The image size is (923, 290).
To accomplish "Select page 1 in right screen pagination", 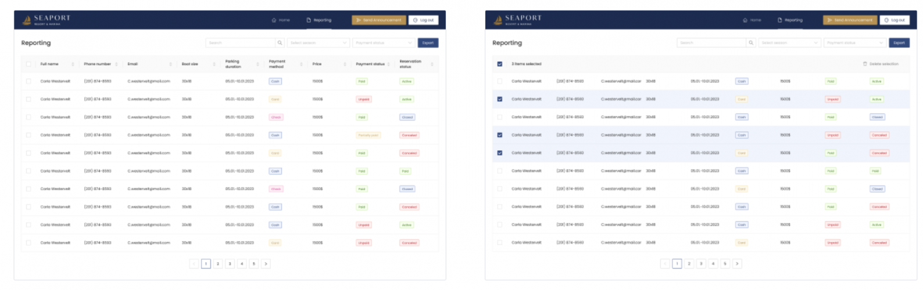I will point(677,264).
